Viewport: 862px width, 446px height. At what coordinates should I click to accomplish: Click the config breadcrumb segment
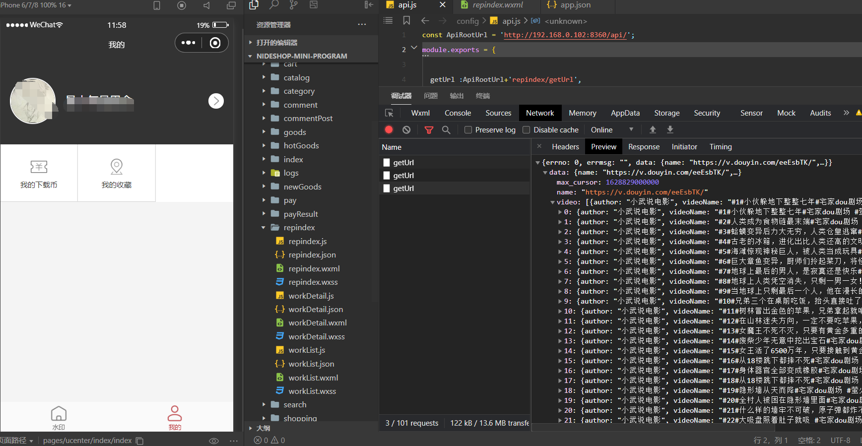467,21
